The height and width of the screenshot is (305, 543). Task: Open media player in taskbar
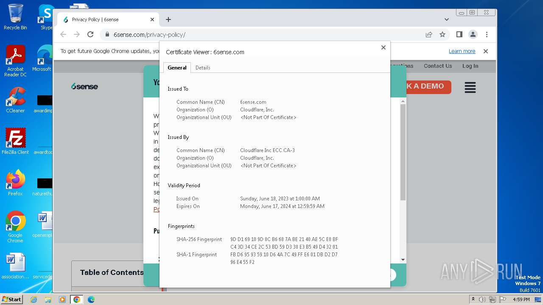(62, 299)
